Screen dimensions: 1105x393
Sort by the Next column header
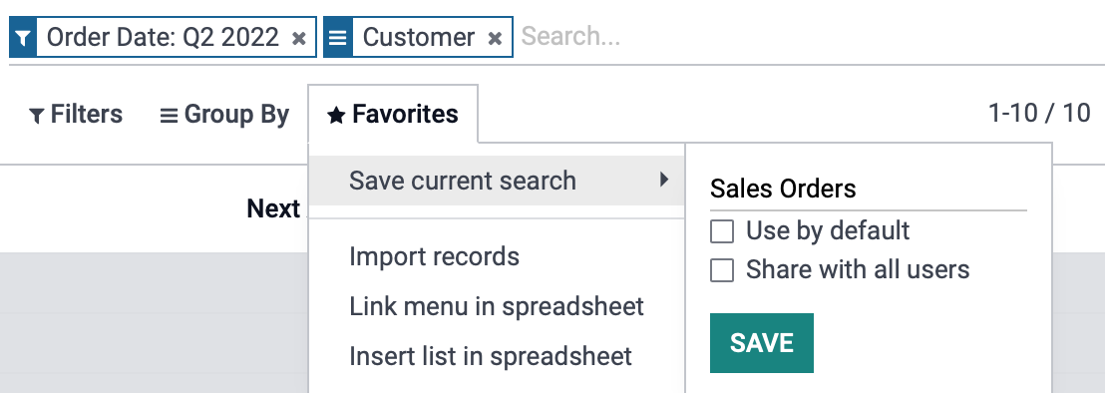click(273, 208)
